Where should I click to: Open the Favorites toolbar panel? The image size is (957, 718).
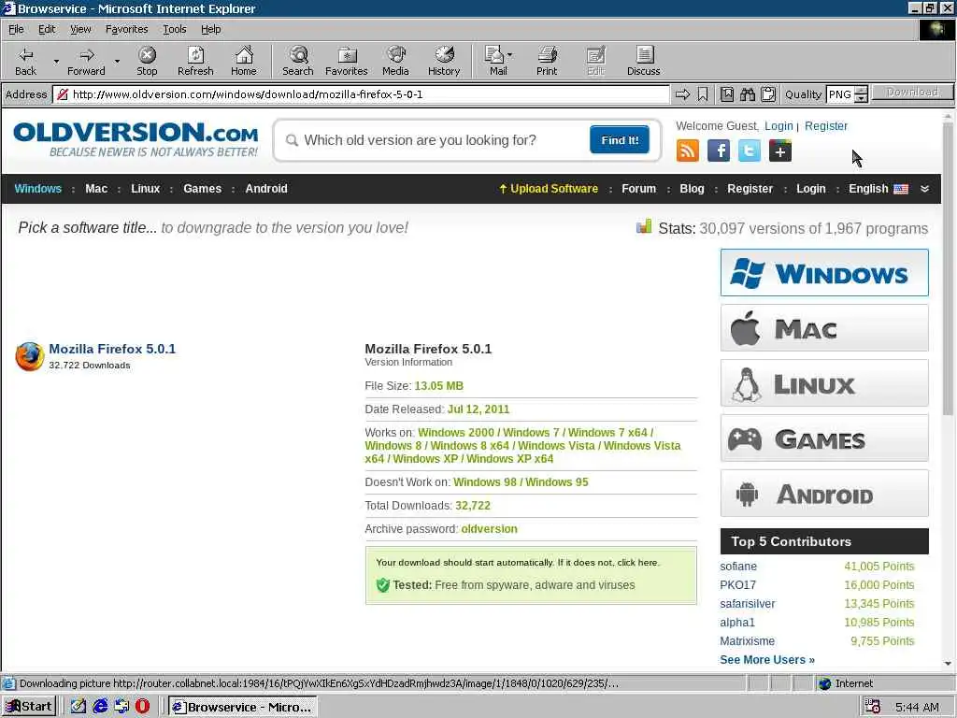tap(347, 61)
